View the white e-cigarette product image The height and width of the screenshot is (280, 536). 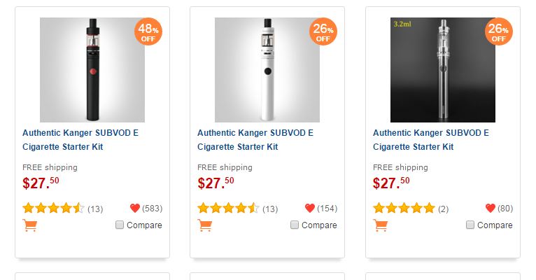pos(267,70)
